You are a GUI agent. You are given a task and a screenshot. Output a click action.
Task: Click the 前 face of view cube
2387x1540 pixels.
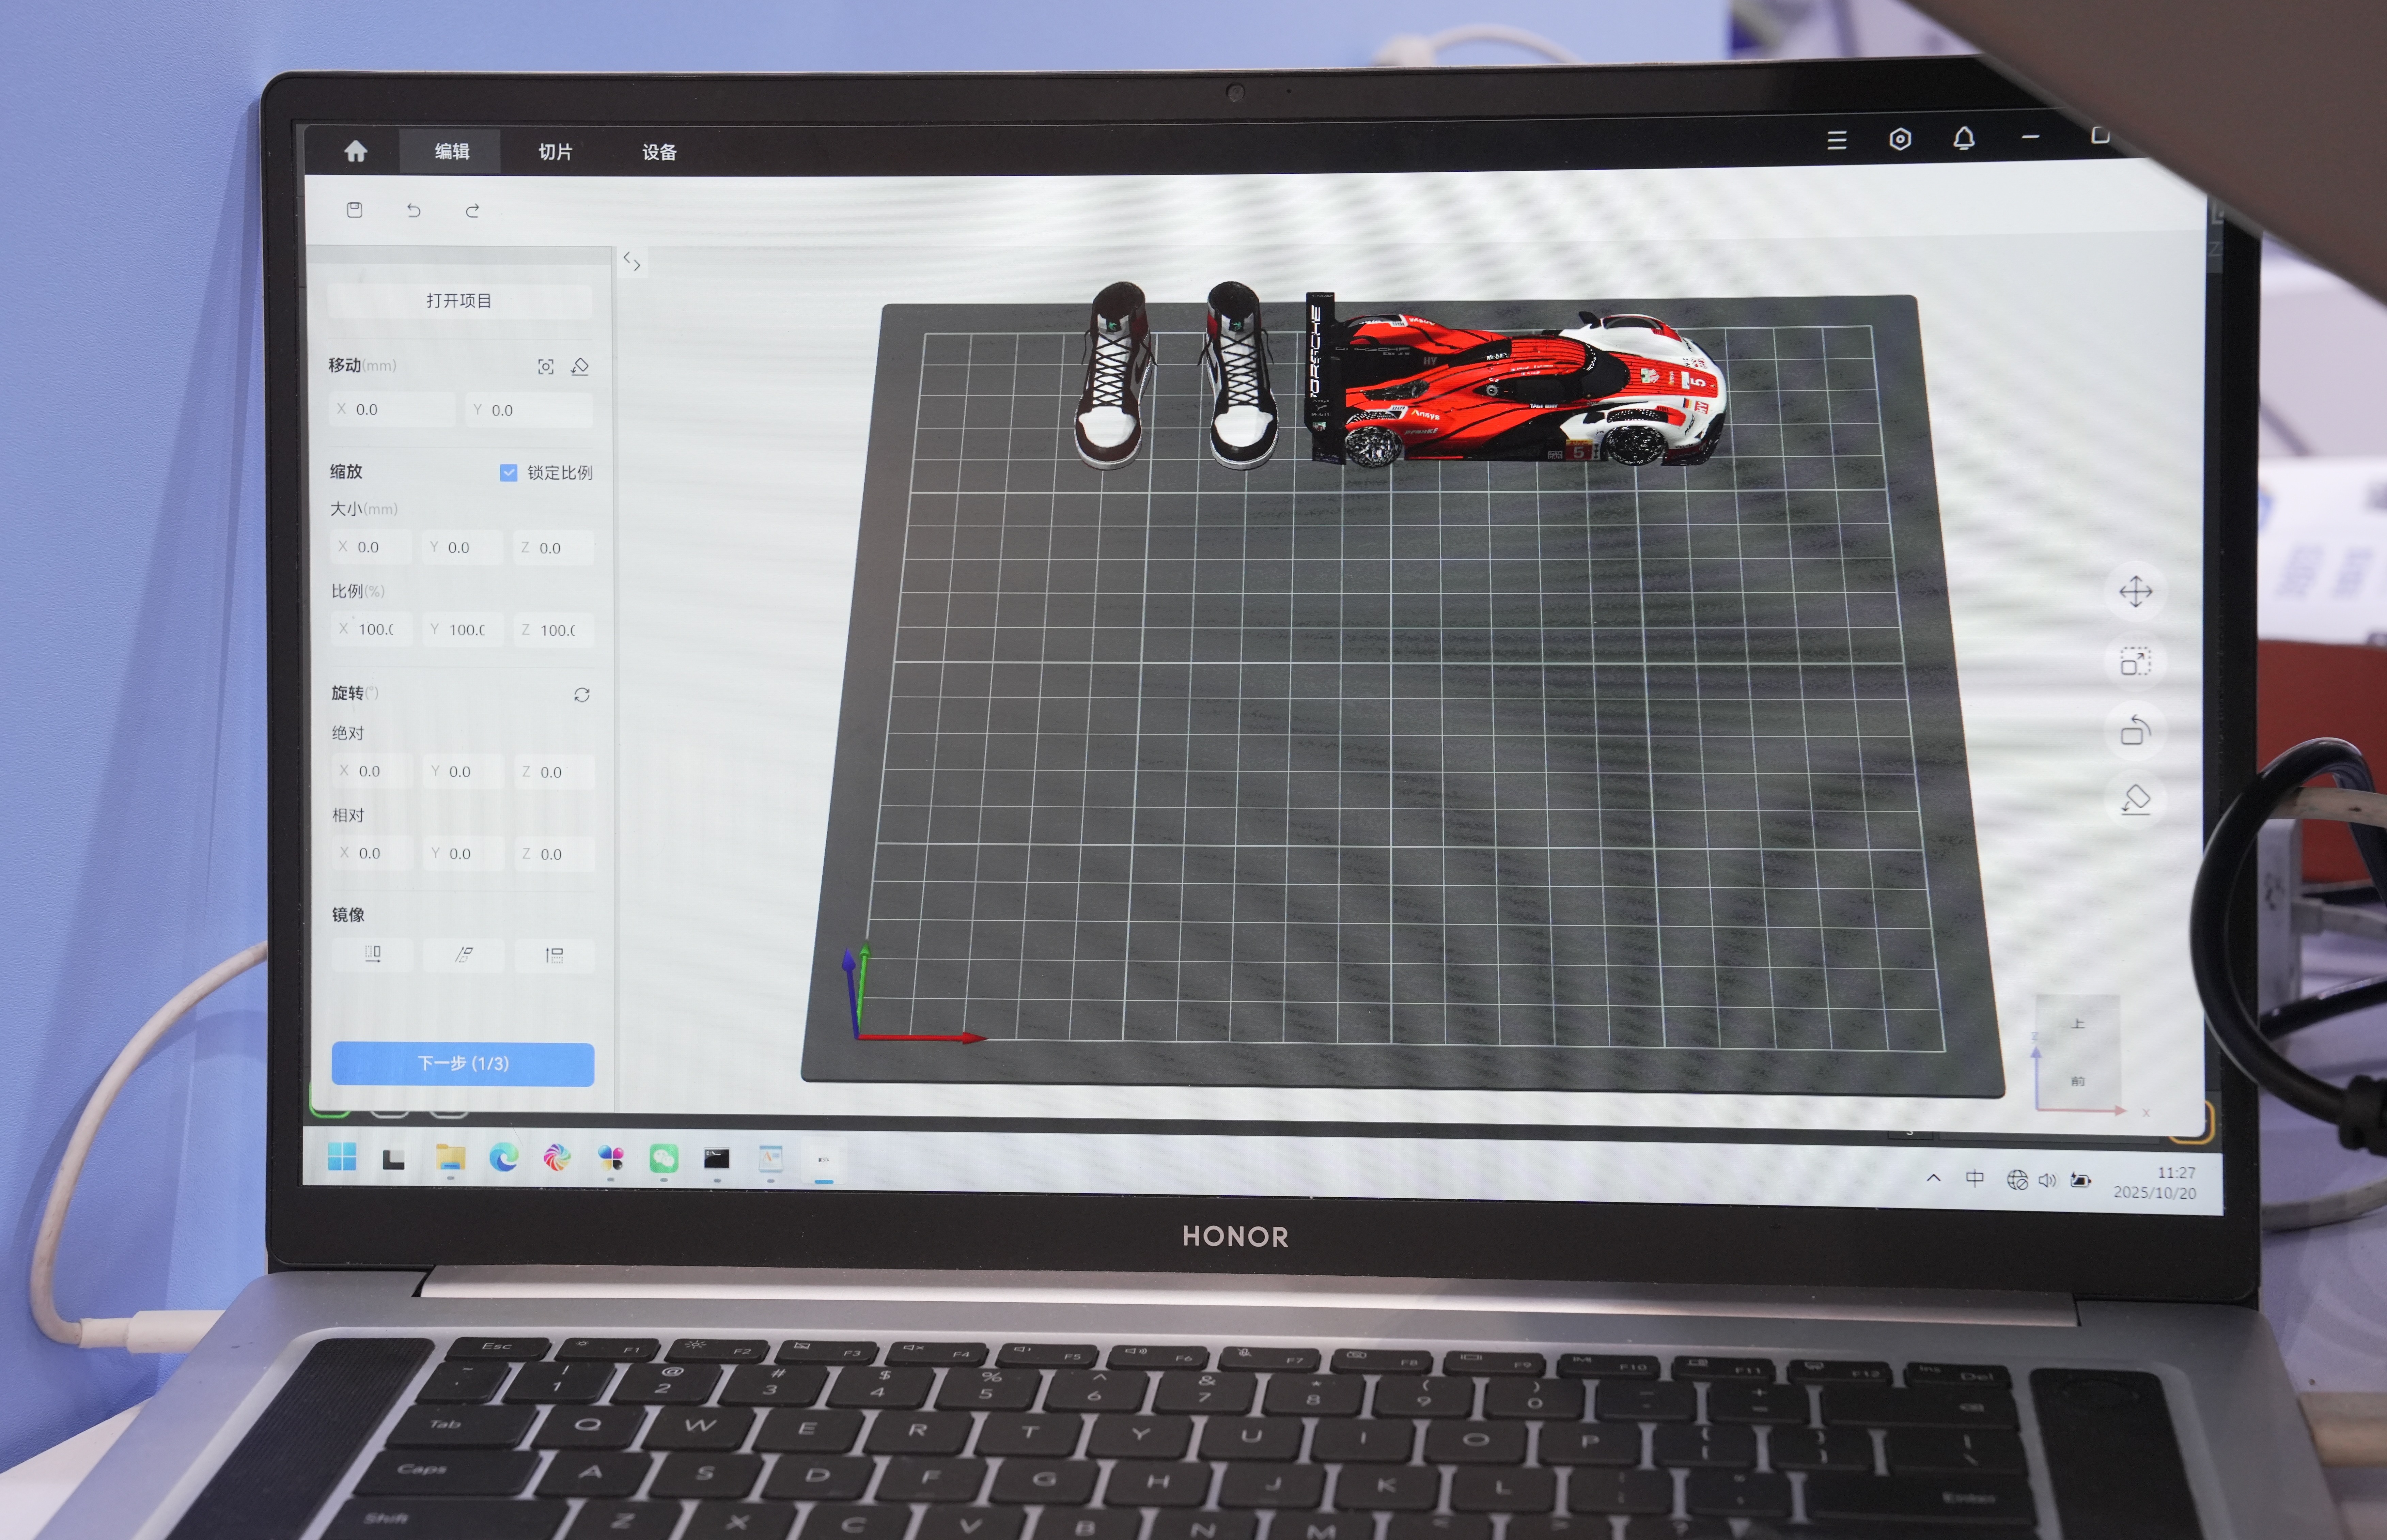tap(2078, 1081)
